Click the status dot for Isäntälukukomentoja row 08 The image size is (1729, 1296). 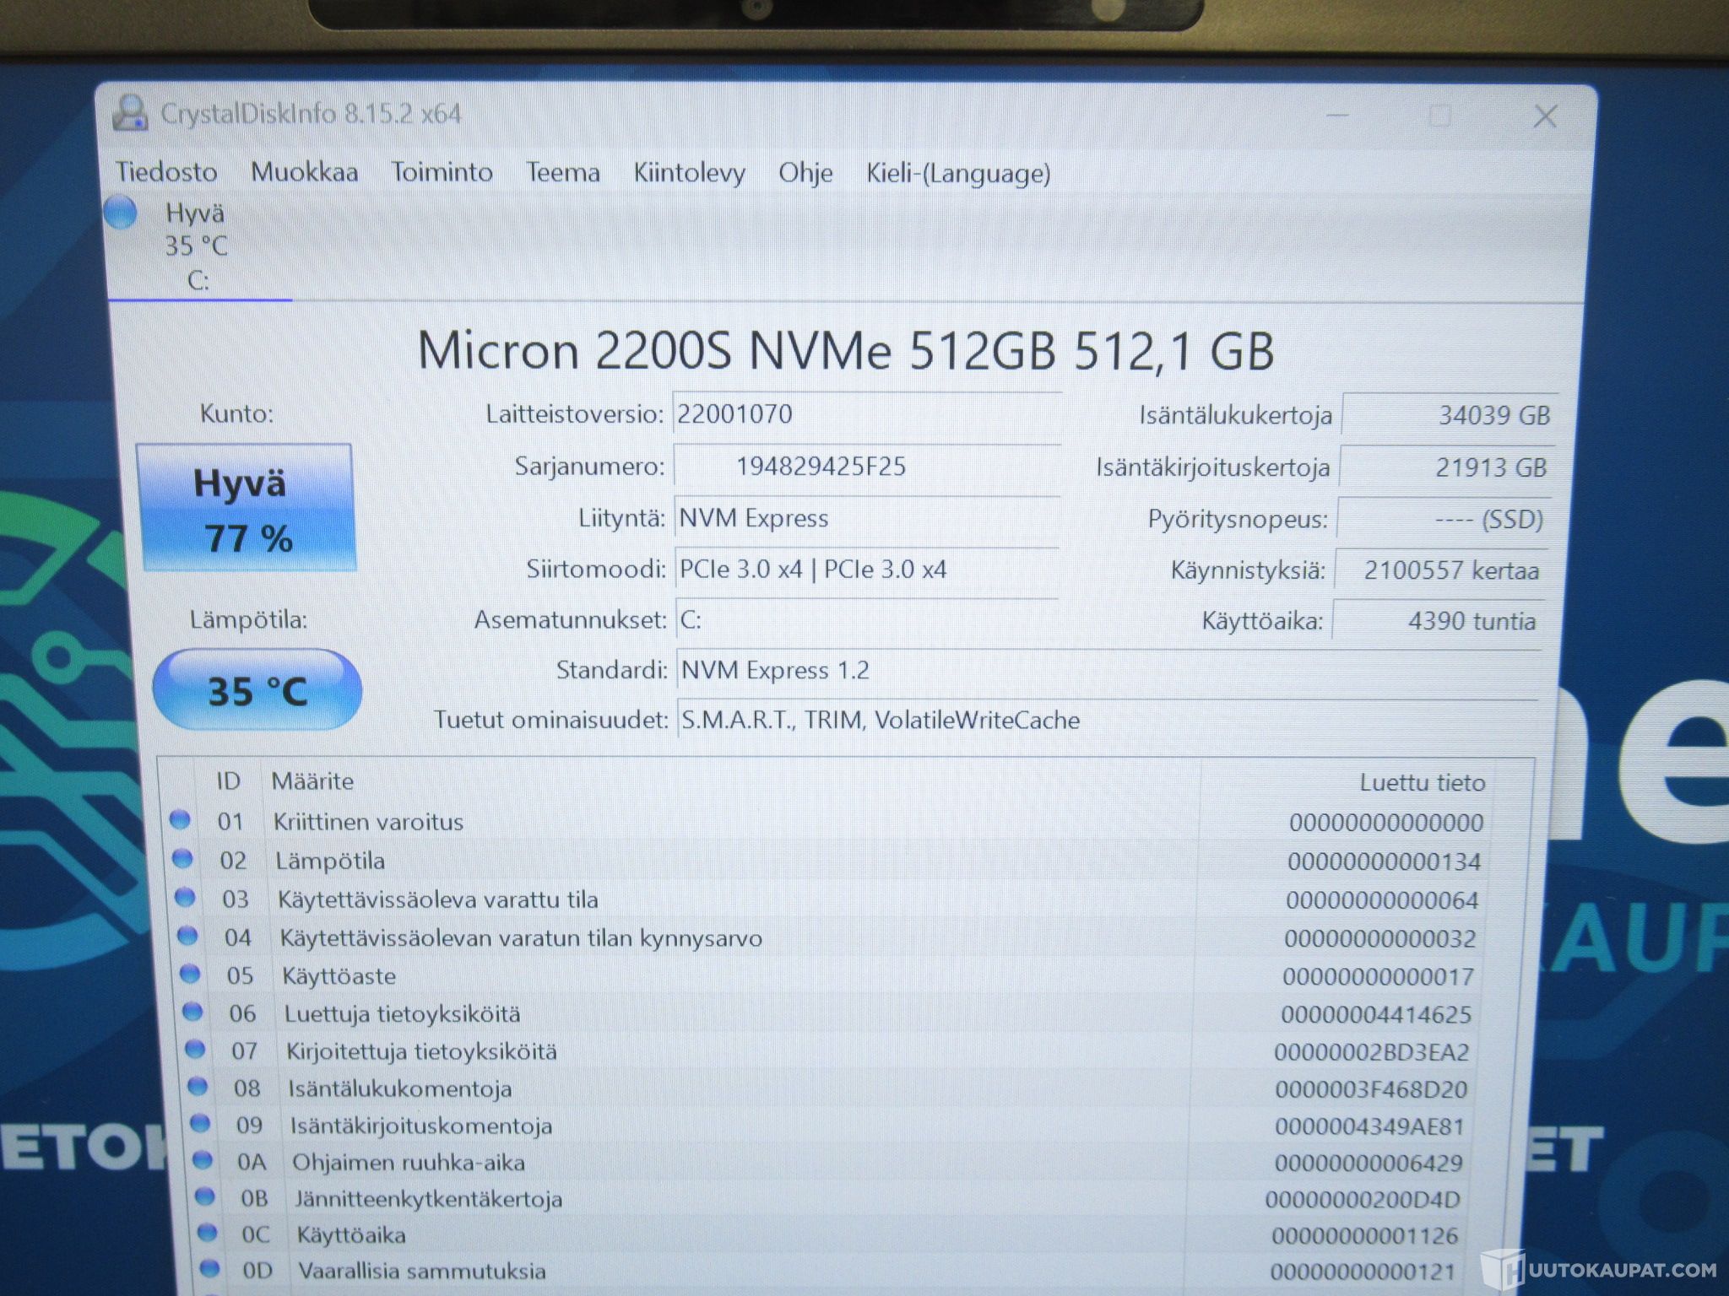[198, 1087]
